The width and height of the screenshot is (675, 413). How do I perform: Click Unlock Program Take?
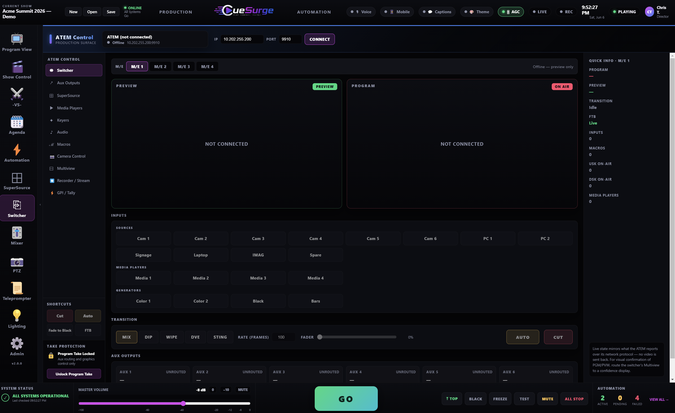[74, 374]
